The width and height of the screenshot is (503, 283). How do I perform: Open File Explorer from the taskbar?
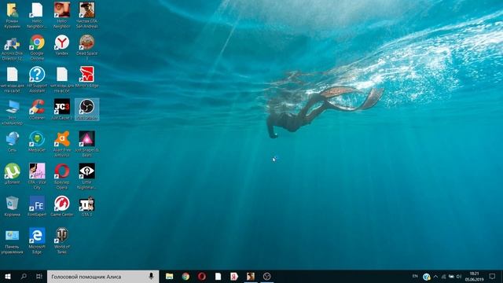click(170, 276)
